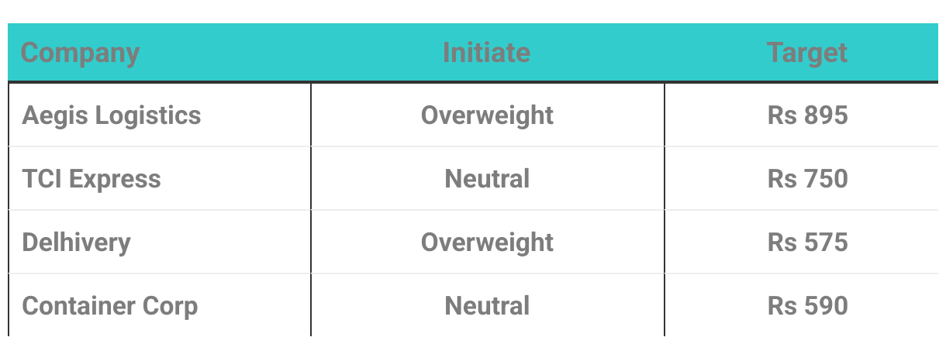Image resolution: width=946 pixels, height=344 pixels.
Task: Select the word Express in second row
Action: (x=116, y=181)
